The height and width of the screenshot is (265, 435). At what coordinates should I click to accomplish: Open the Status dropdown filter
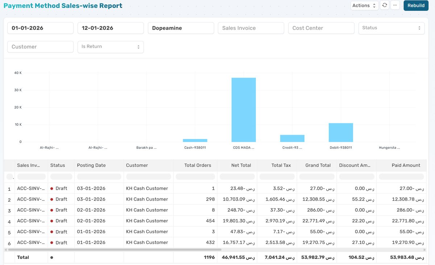[391, 28]
